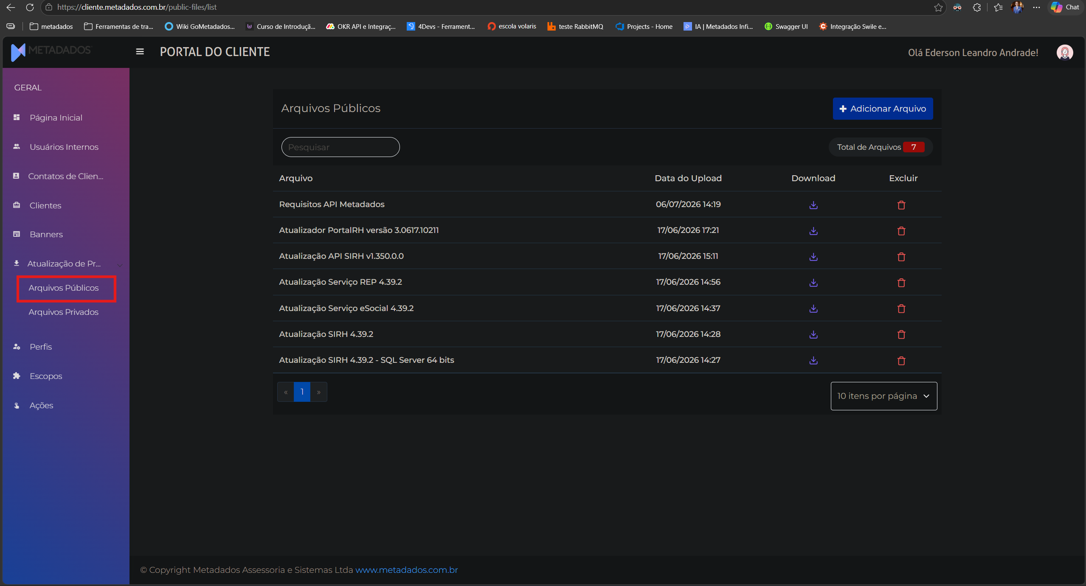Toggle the hamburger sidebar menu
Screen dimensions: 1086x586
140,52
